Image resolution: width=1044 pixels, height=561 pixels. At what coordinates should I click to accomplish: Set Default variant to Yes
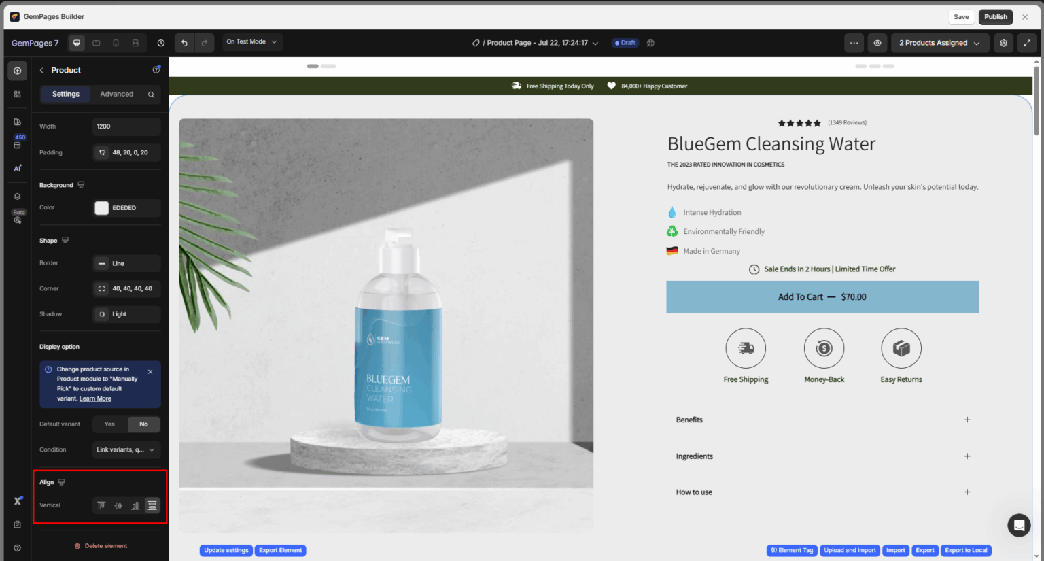[x=109, y=424]
